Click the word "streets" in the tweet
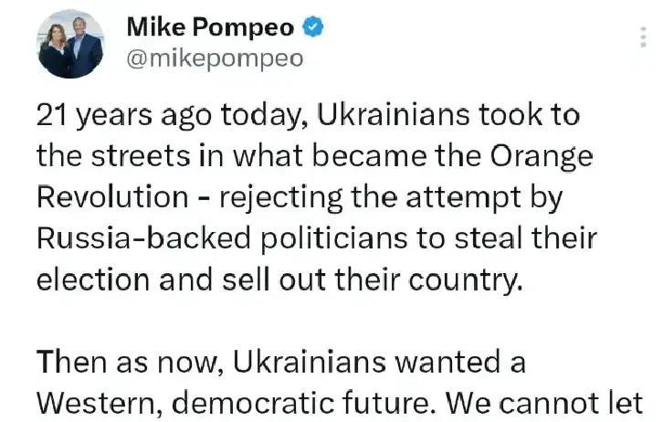Image resolution: width=663 pixels, height=422 pixels. [141, 156]
